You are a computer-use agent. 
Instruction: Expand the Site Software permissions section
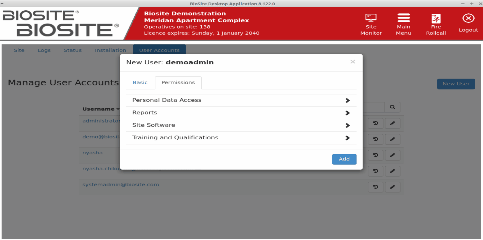pyautogui.click(x=241, y=125)
